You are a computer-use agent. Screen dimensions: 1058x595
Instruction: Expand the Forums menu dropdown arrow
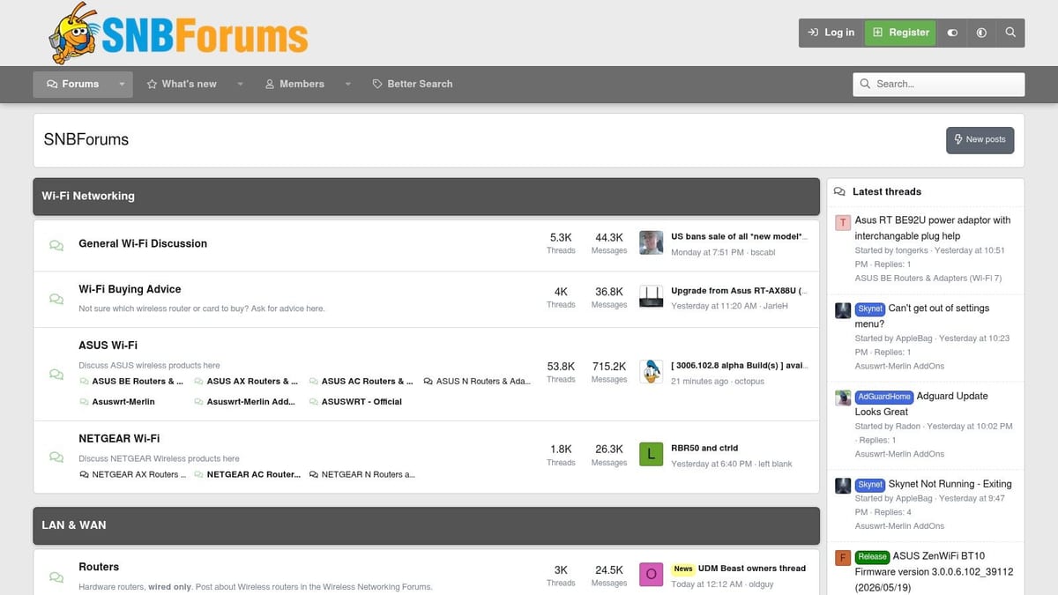(121, 84)
